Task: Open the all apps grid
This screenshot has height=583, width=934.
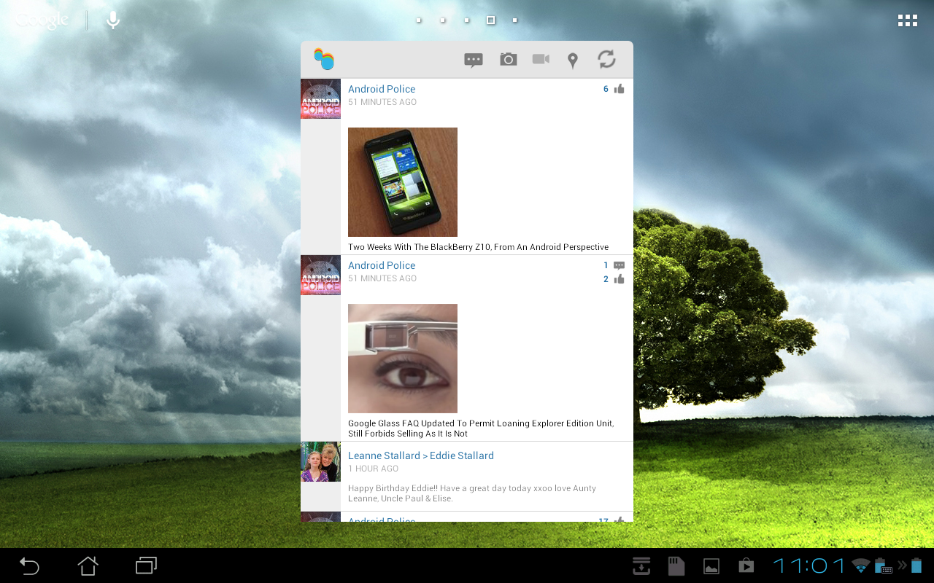Action: [907, 20]
